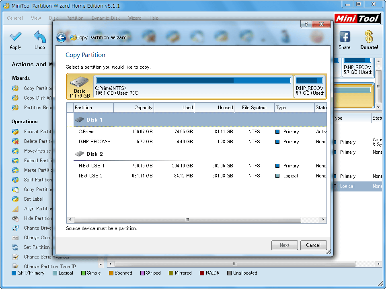Sort by the Unused column header
This screenshot has height=289, width=386.
214,108
